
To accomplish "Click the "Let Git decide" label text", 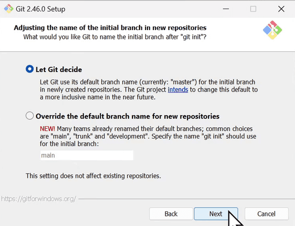I will tap(58, 69).
